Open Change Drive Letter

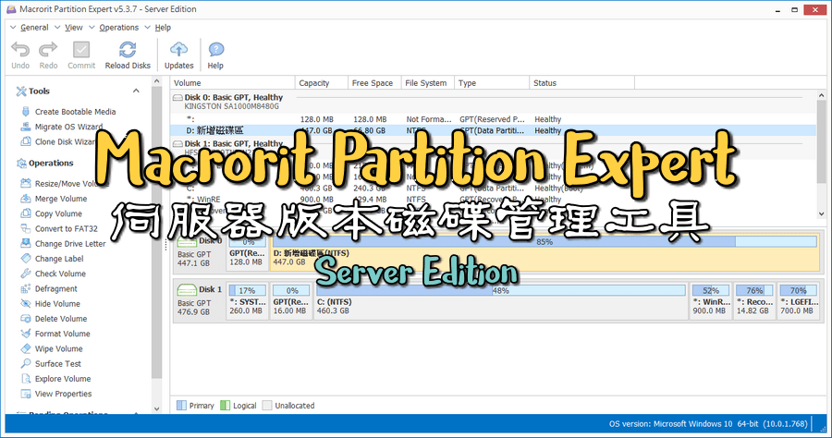point(63,243)
